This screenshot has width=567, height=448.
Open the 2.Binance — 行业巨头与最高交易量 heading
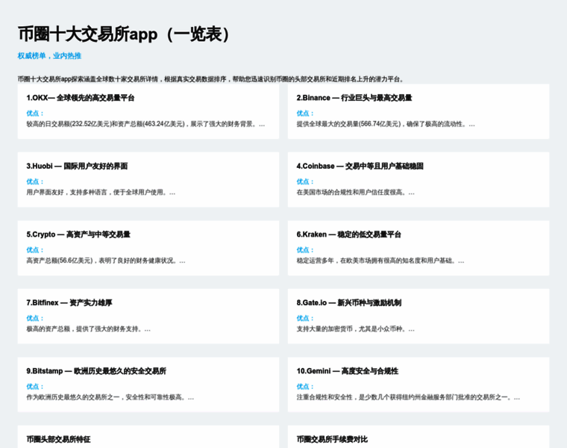click(354, 98)
